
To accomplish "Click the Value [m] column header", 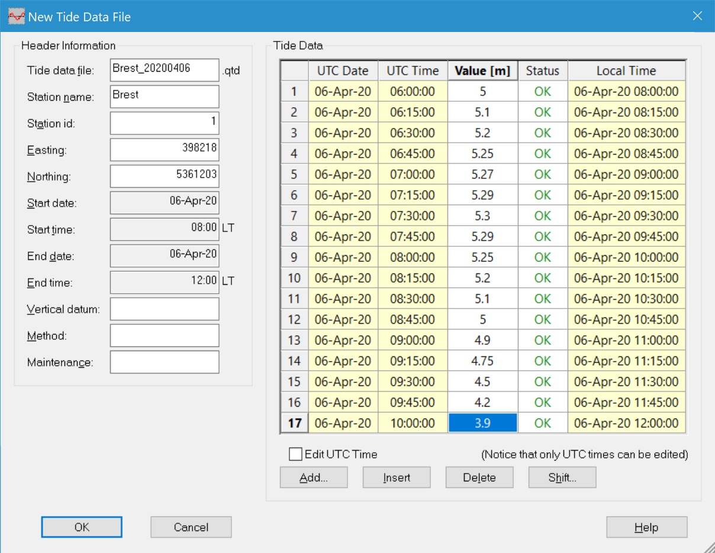I will pos(483,71).
